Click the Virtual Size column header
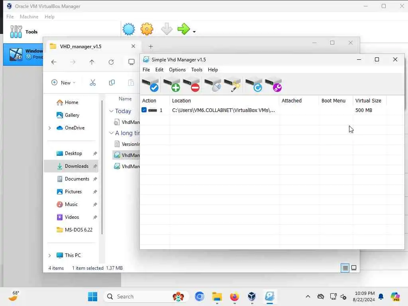 pyautogui.click(x=370, y=101)
